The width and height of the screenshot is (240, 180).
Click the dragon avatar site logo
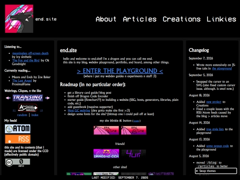(x=19, y=19)
